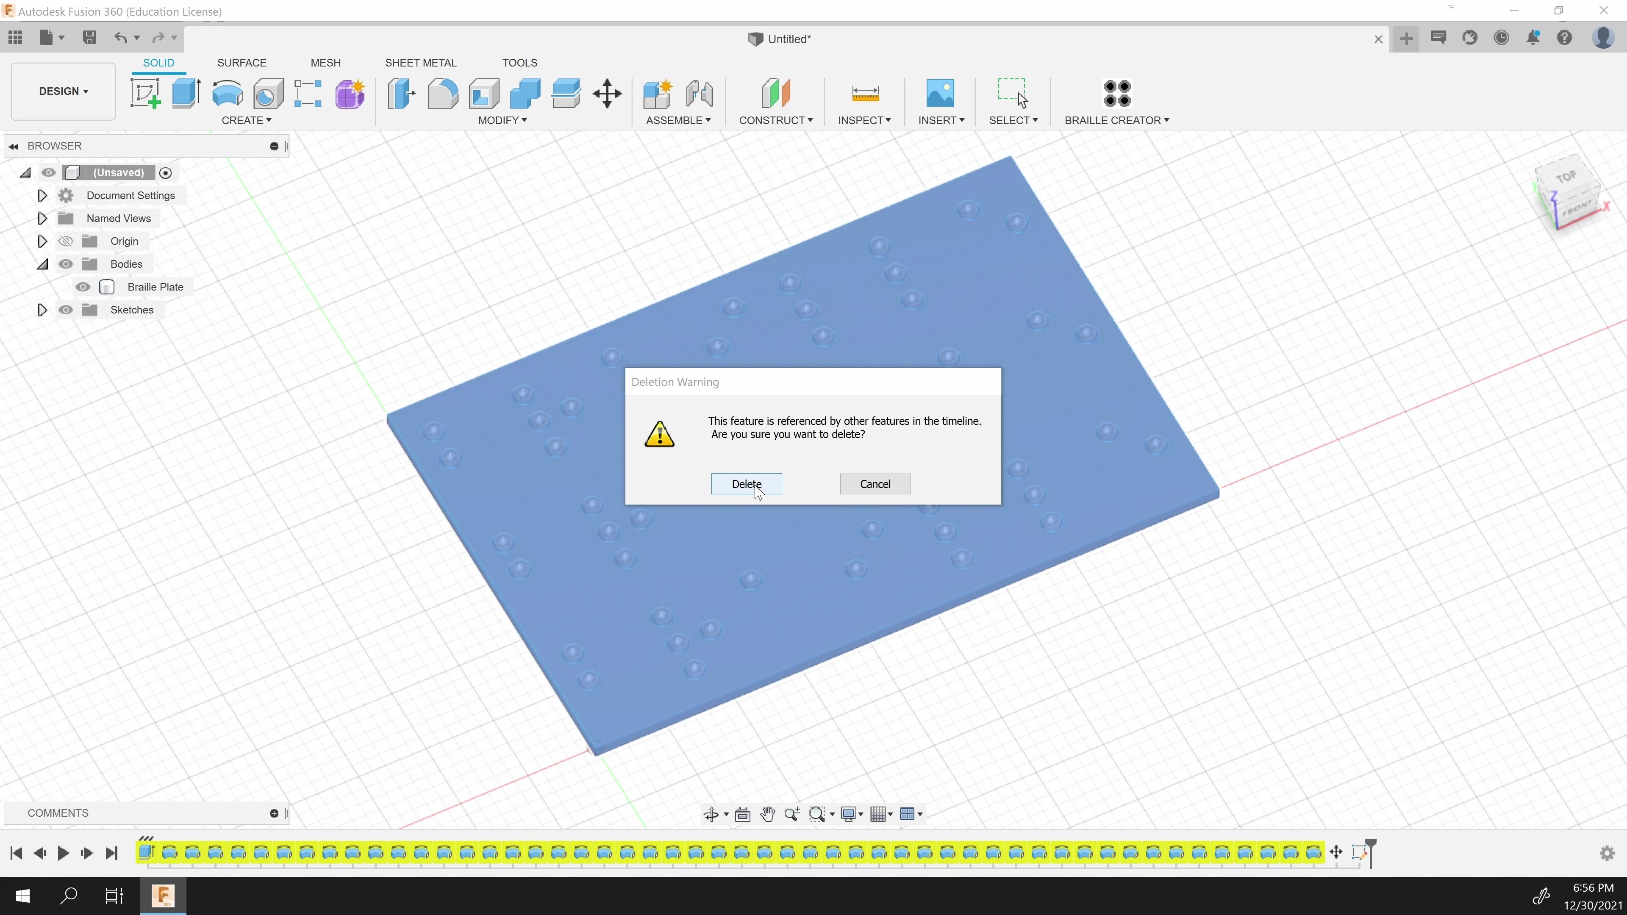The image size is (1627, 915).
Task: Click the Move/Copy arrows icon
Action: coord(607,94)
